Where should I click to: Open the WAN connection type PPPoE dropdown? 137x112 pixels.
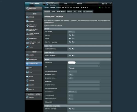point(72,32)
